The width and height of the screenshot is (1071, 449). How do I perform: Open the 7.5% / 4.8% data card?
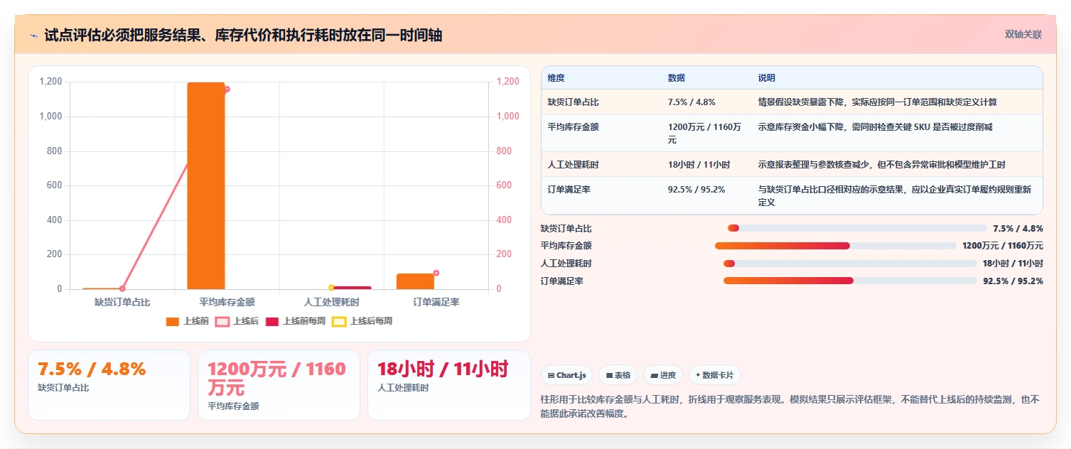tap(109, 384)
